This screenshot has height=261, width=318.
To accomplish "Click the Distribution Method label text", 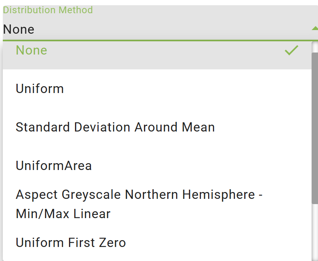I will 48,10.
